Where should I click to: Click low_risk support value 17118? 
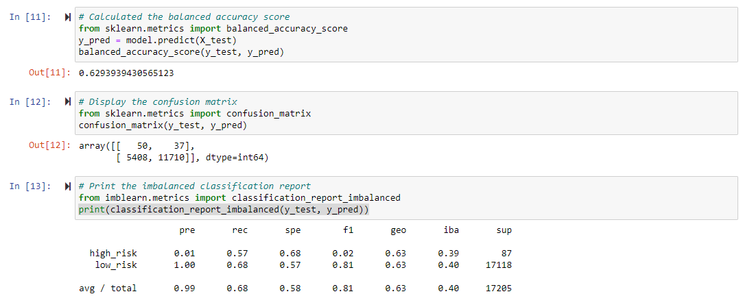point(499,265)
